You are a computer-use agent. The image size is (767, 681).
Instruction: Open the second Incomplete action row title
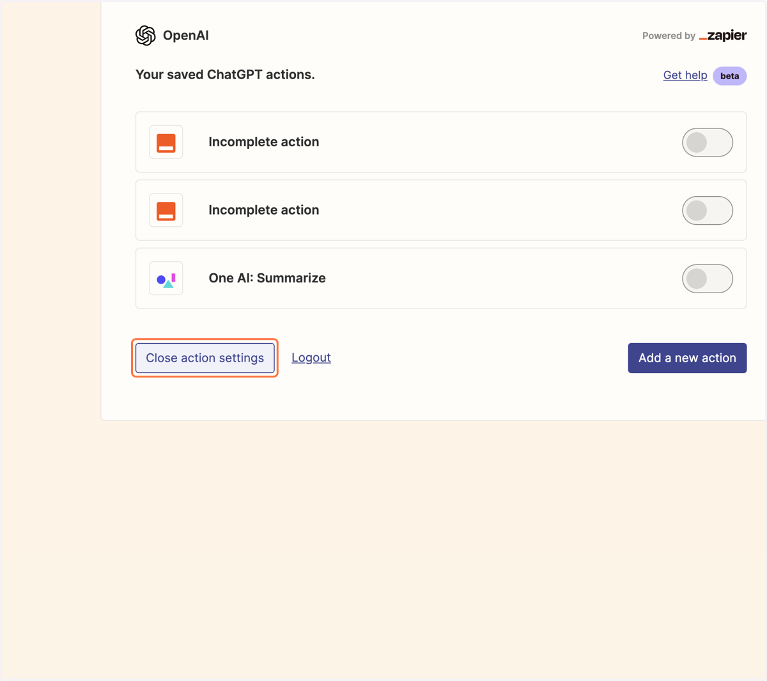[x=264, y=210]
